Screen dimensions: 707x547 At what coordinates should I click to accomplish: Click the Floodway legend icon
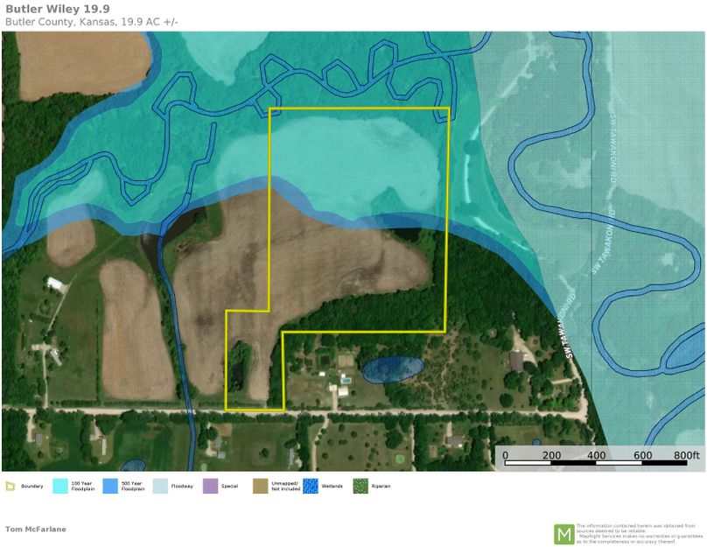pos(159,487)
